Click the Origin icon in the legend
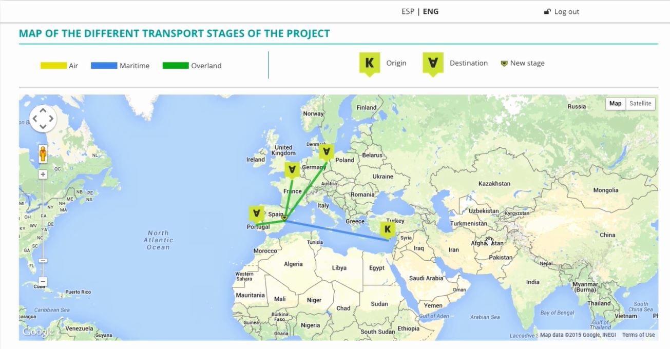 tap(369, 64)
